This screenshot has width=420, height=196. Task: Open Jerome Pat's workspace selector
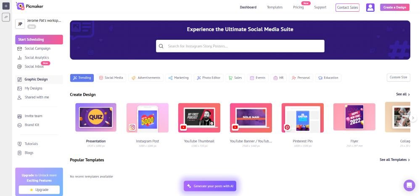pyautogui.click(x=39, y=23)
